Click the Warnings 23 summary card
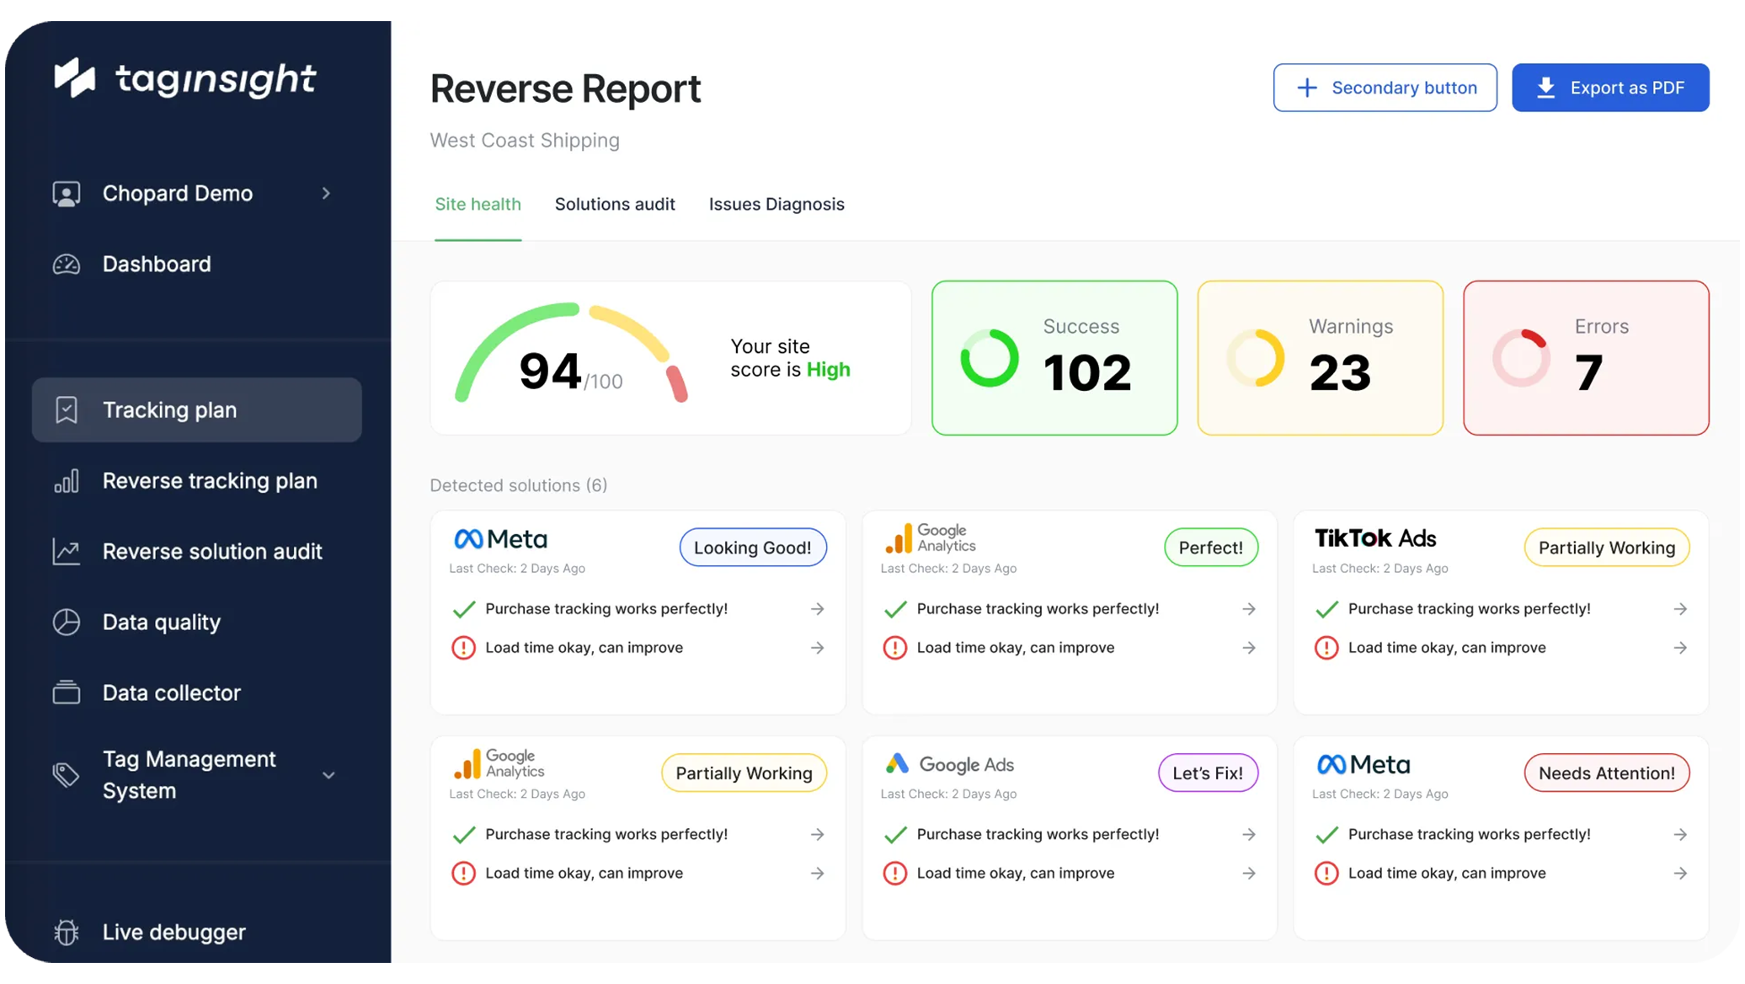Image resolution: width=1745 pixels, height=984 pixels. [1320, 358]
